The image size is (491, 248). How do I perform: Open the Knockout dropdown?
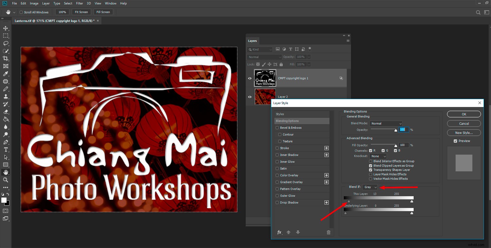point(378,156)
